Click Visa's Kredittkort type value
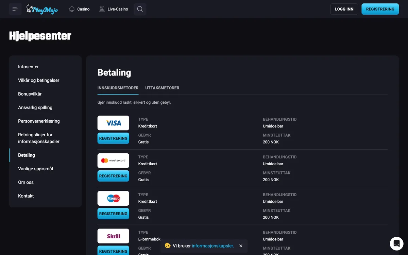Image resolution: width=408 pixels, height=255 pixels. pyautogui.click(x=148, y=126)
